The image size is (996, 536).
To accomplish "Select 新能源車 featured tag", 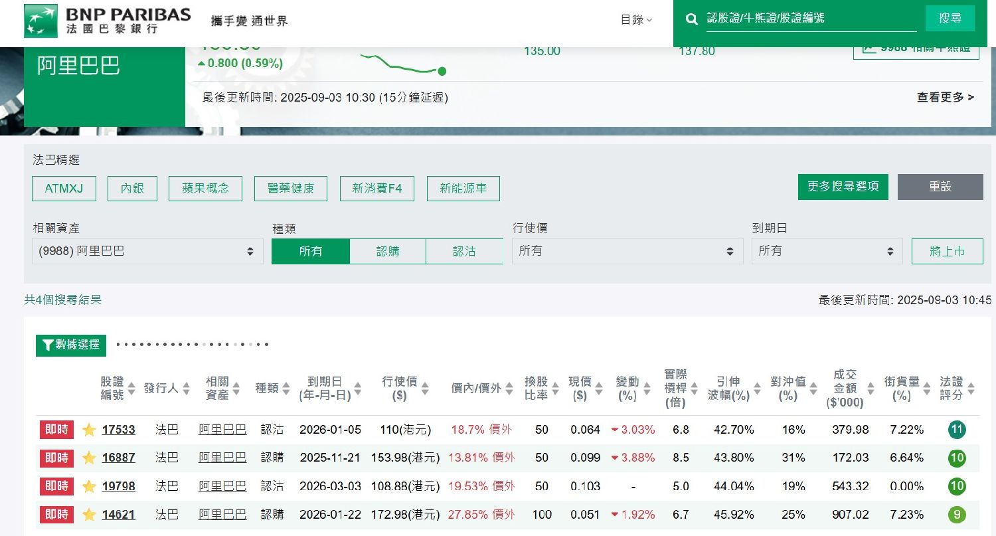I will pos(463,189).
